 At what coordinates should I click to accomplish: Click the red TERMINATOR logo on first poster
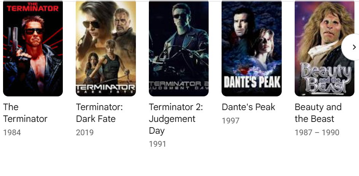33,8
